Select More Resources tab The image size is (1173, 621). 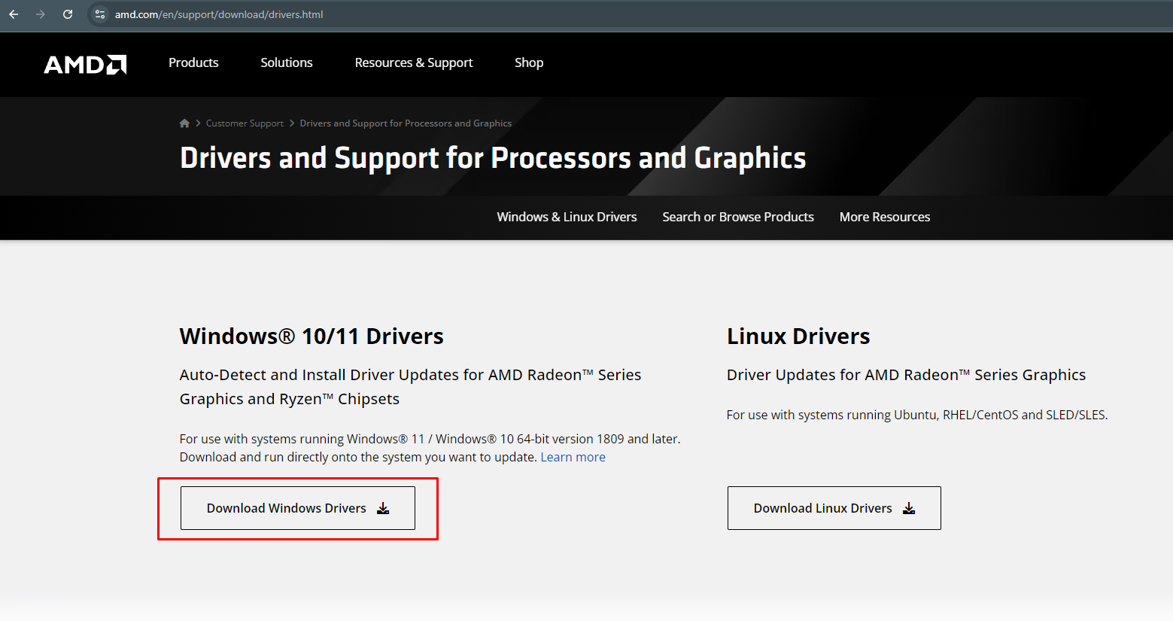(x=885, y=217)
